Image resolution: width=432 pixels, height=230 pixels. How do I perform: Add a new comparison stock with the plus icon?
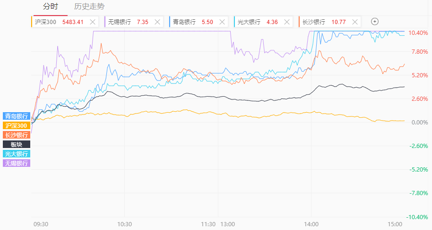tap(375, 21)
